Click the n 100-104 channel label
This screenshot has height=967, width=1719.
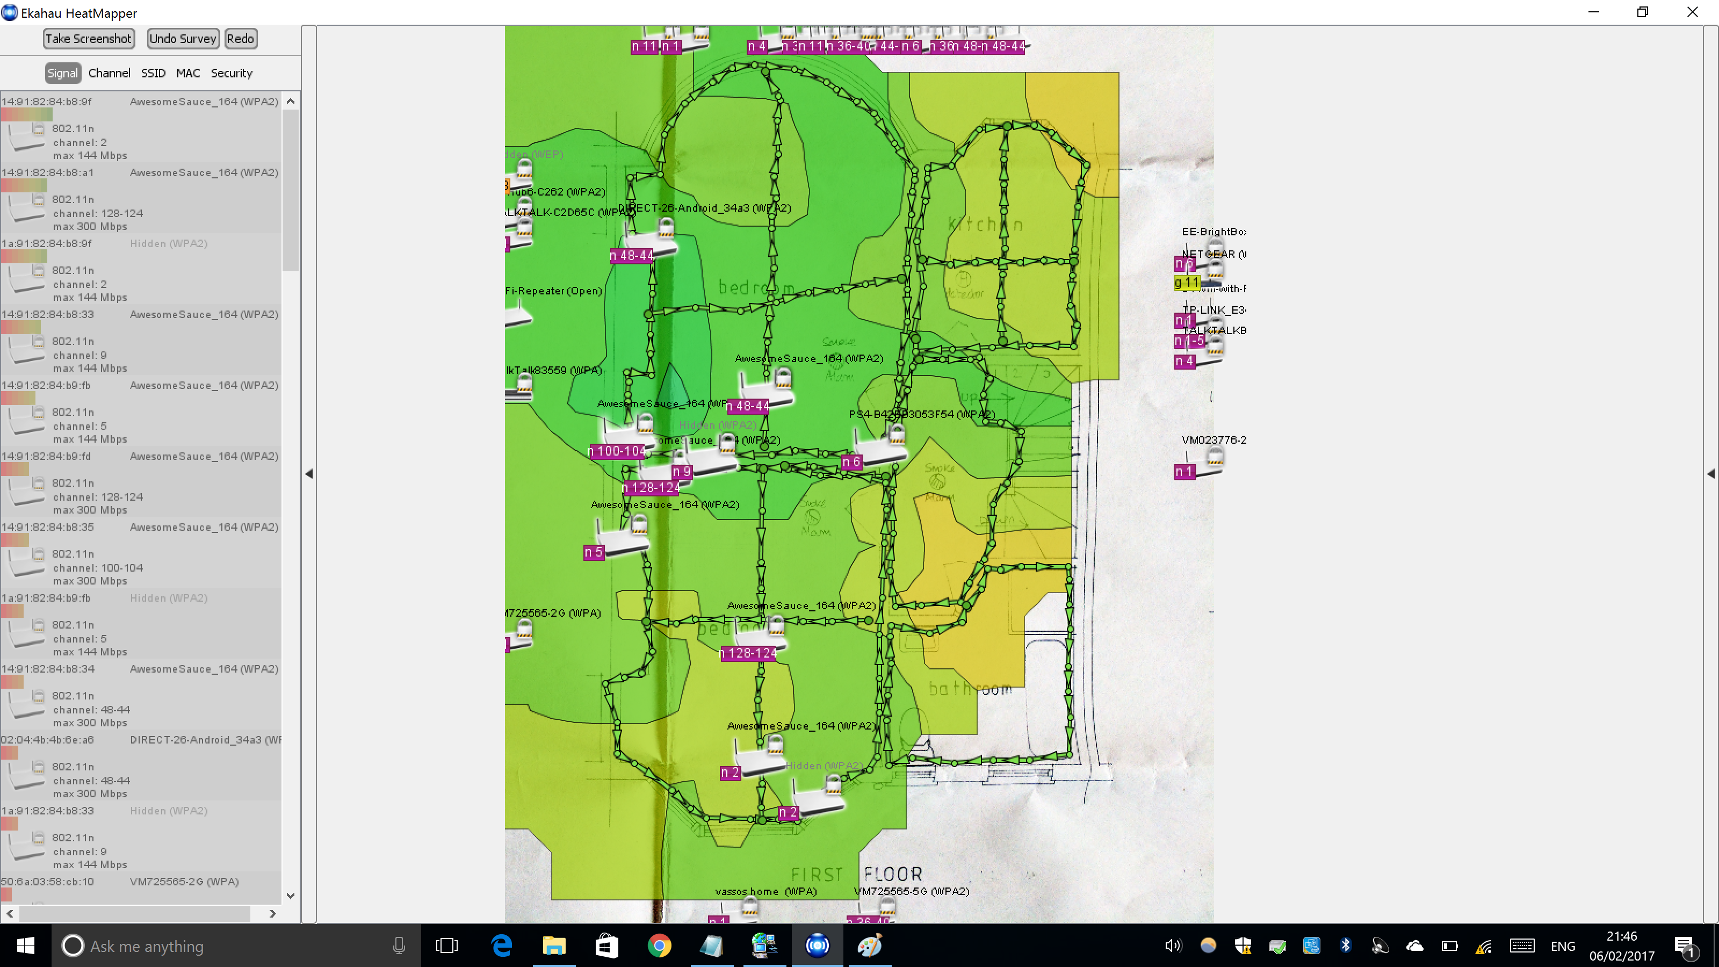[x=617, y=452]
